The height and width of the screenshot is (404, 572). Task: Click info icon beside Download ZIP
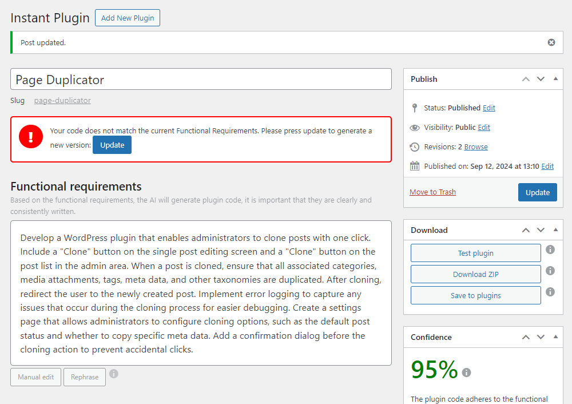pos(550,271)
